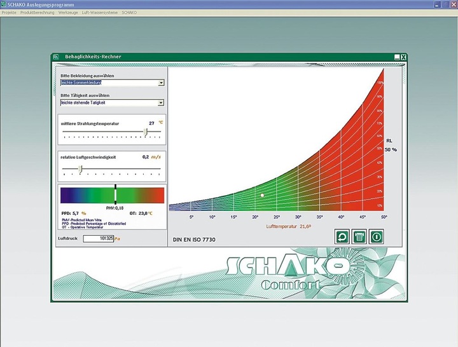Viewport: 458px width, 347px height.
Task: Click the mittlere Strahlungstemperatur slider handle
Action: click(x=146, y=132)
